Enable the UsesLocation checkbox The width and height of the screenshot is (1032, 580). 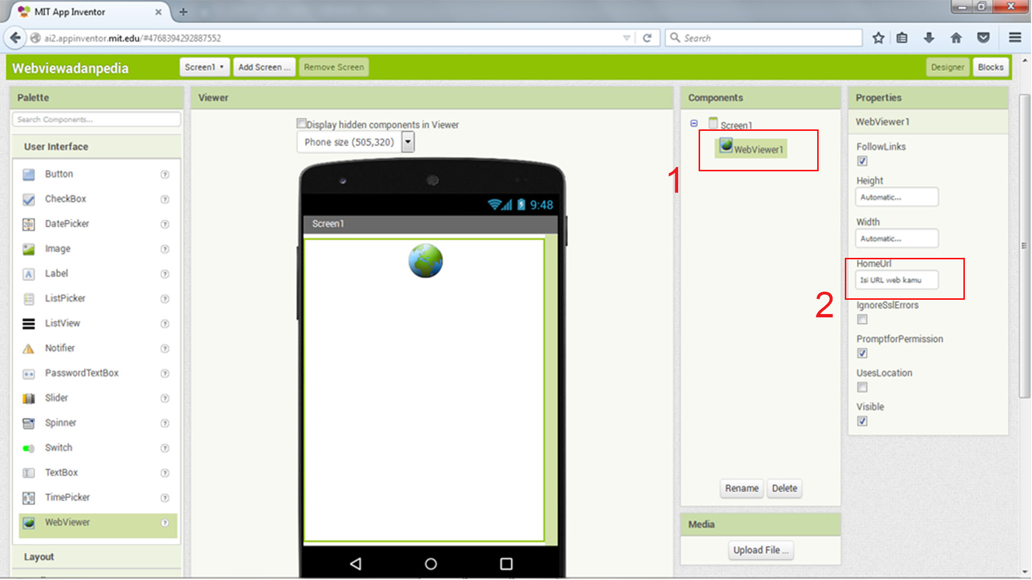click(862, 387)
